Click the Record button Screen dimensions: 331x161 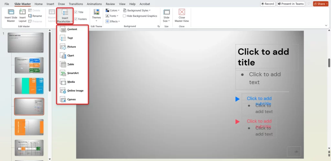pos(268,4)
